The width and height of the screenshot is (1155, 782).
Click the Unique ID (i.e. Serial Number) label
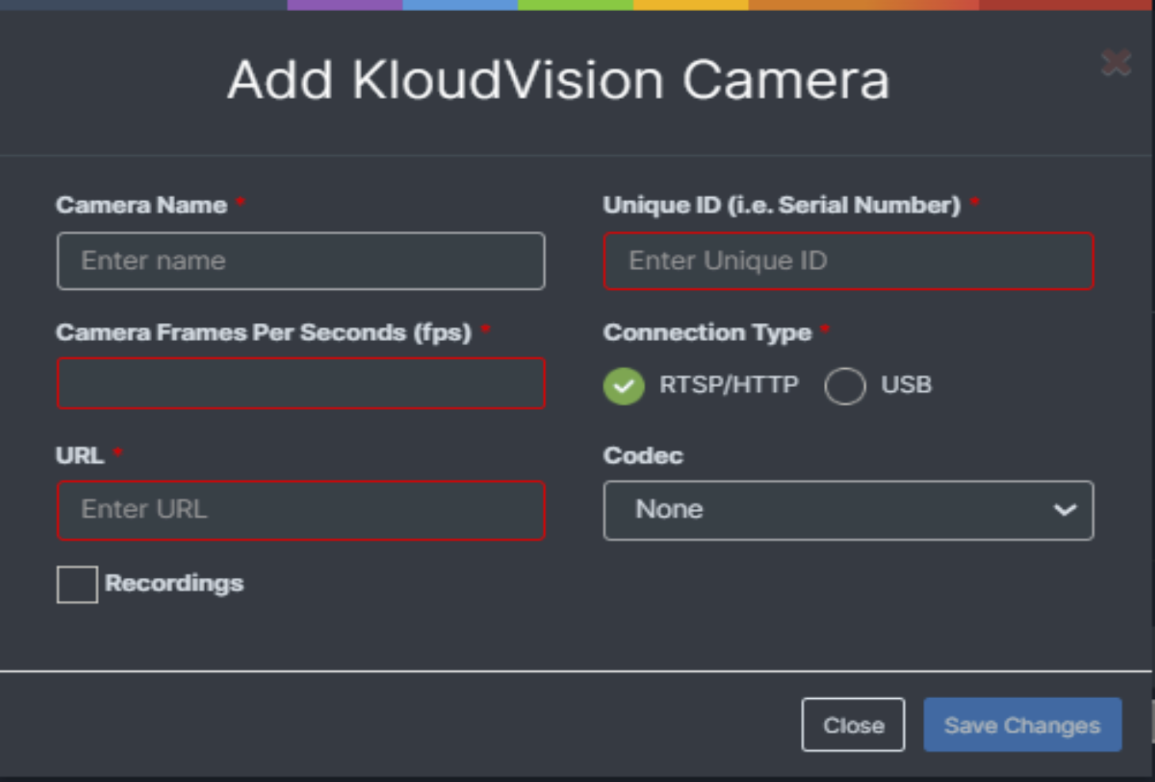point(782,205)
